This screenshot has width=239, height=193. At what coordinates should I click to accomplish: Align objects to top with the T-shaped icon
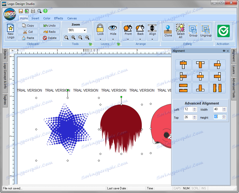point(200,65)
